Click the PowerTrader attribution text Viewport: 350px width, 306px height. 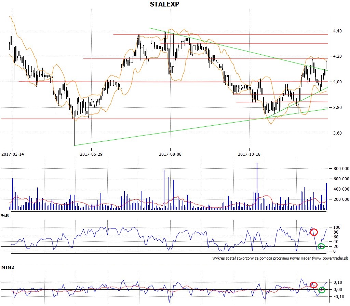(x=280, y=258)
